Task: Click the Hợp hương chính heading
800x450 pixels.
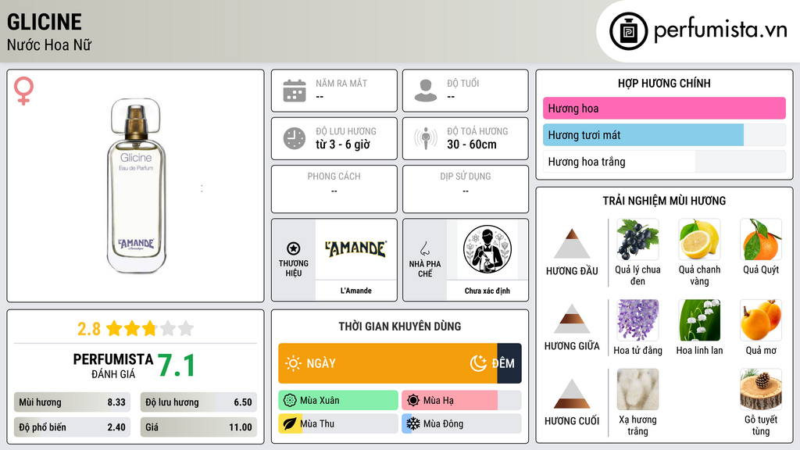Action: 664,83
